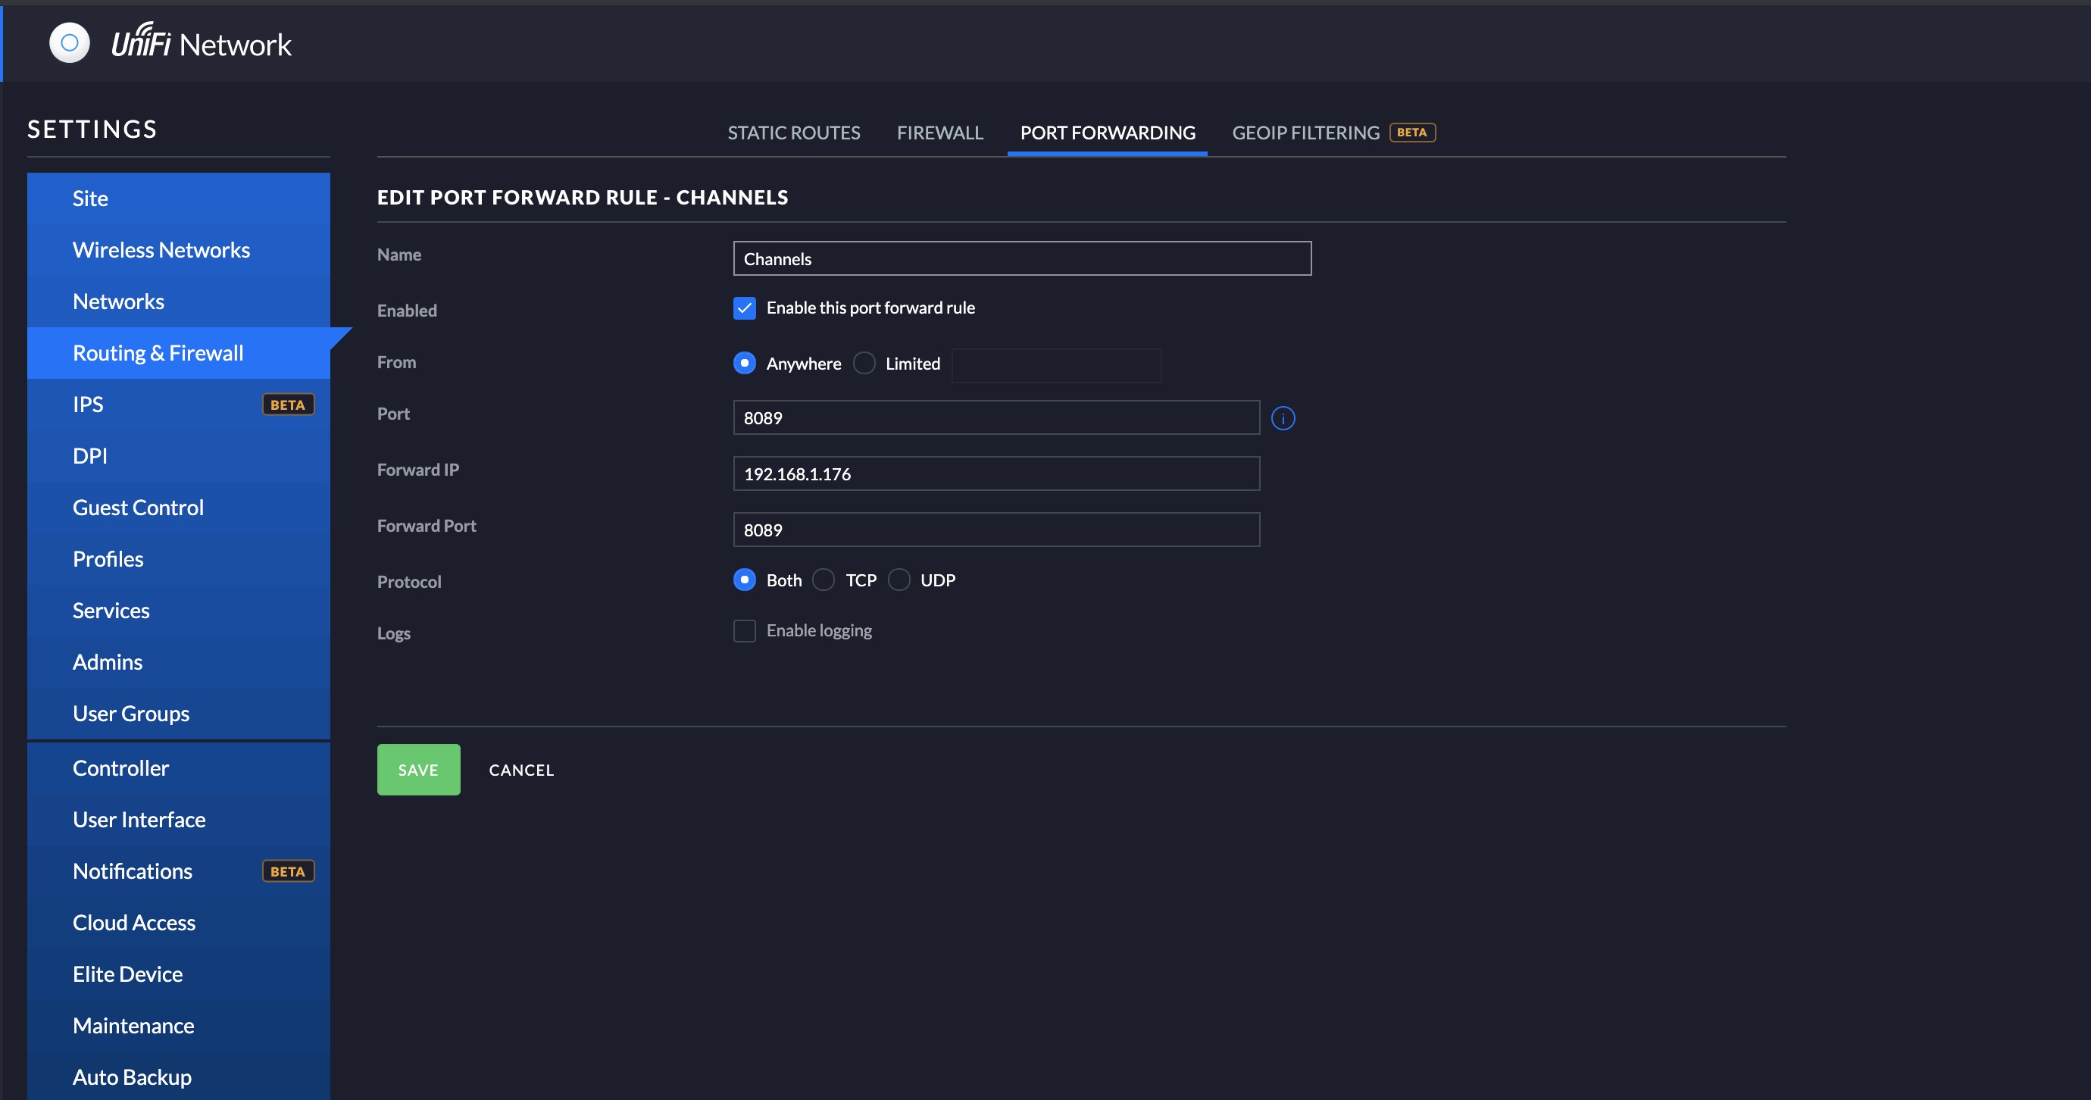Click the Forward IP input field

pyautogui.click(x=996, y=473)
